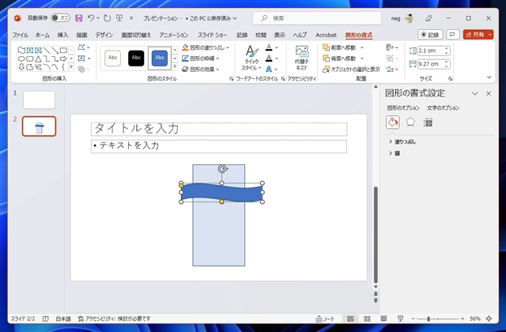506x332 pixels.
Task: Toggle the AutoSave switch
Action: [x=60, y=18]
